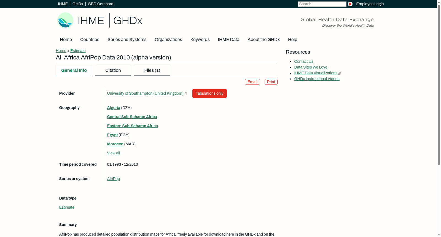Open GBD Compare link
Screen dimensions: 441x237
[100, 4]
